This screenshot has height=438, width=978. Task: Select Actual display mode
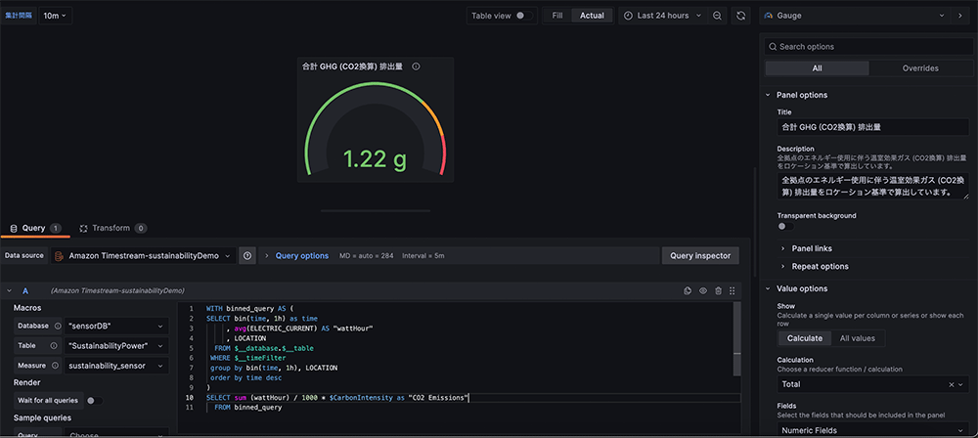(592, 16)
